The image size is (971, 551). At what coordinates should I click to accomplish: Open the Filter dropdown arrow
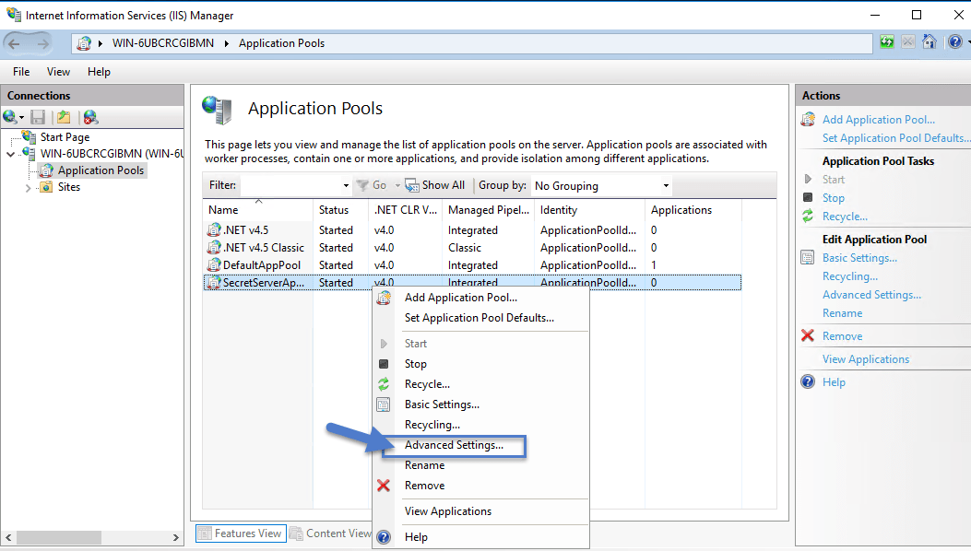pos(346,186)
